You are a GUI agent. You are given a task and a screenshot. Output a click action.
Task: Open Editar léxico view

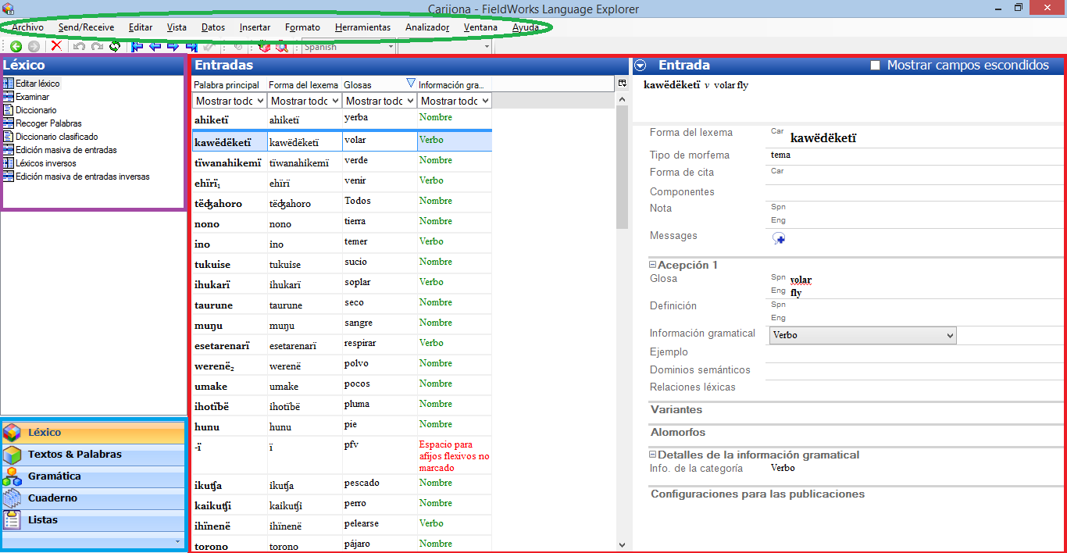coord(31,84)
